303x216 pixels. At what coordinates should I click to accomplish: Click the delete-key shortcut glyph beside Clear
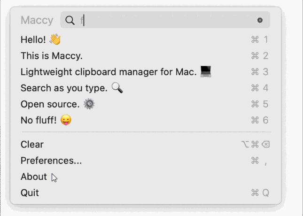tap(266, 144)
